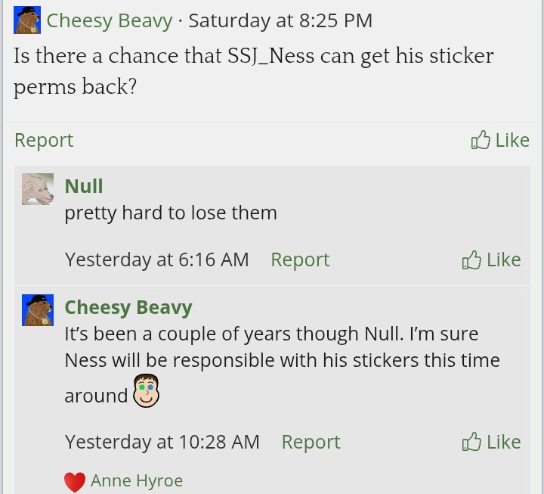This screenshot has height=494, width=544.
Task: Click the "Saturday at 8:25 PM" timestamp
Action: pyautogui.click(x=280, y=20)
